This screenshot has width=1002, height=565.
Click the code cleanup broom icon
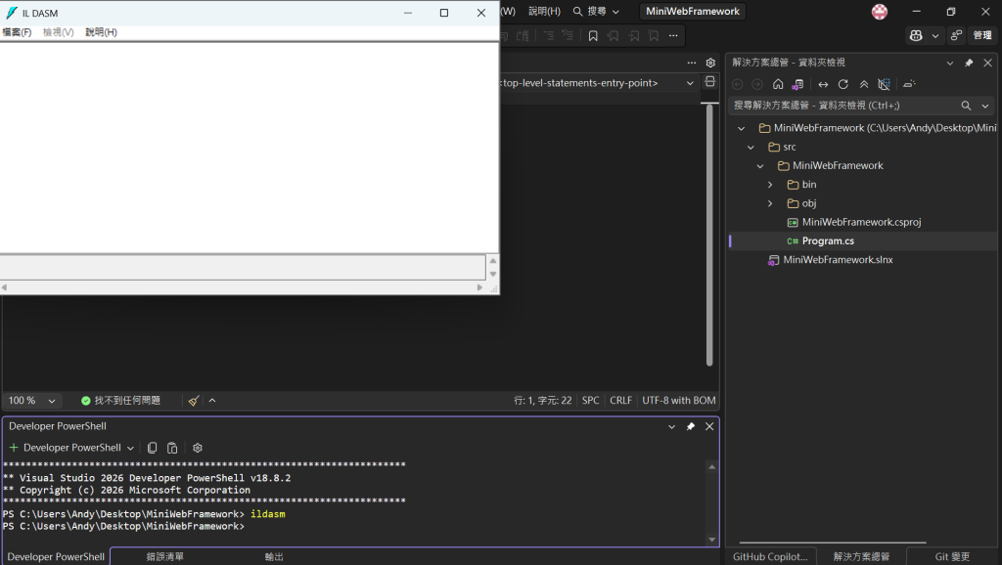pos(194,400)
